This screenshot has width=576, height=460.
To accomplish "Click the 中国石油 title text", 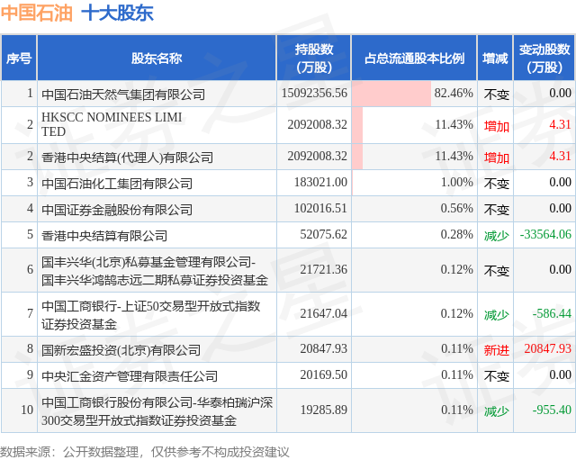I will 36,13.
